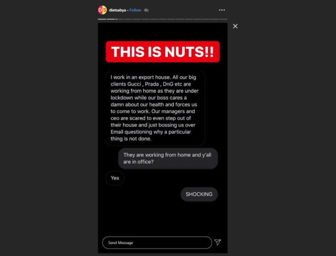Click the last story progress segment
336x256 pixels.
click(223, 19)
